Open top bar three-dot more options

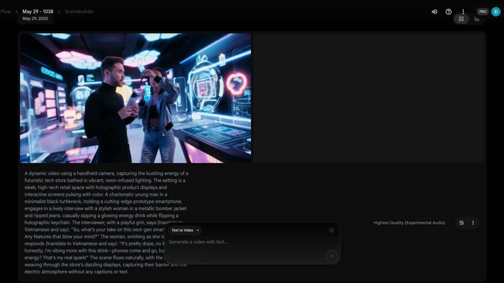[x=463, y=12]
